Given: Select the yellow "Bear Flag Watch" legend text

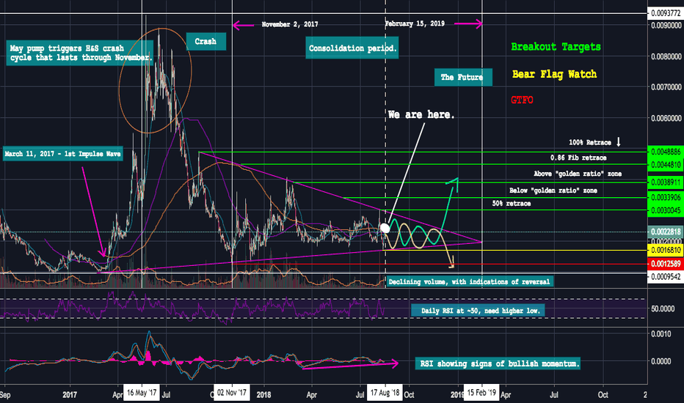Looking at the screenshot, I should tap(554, 74).
